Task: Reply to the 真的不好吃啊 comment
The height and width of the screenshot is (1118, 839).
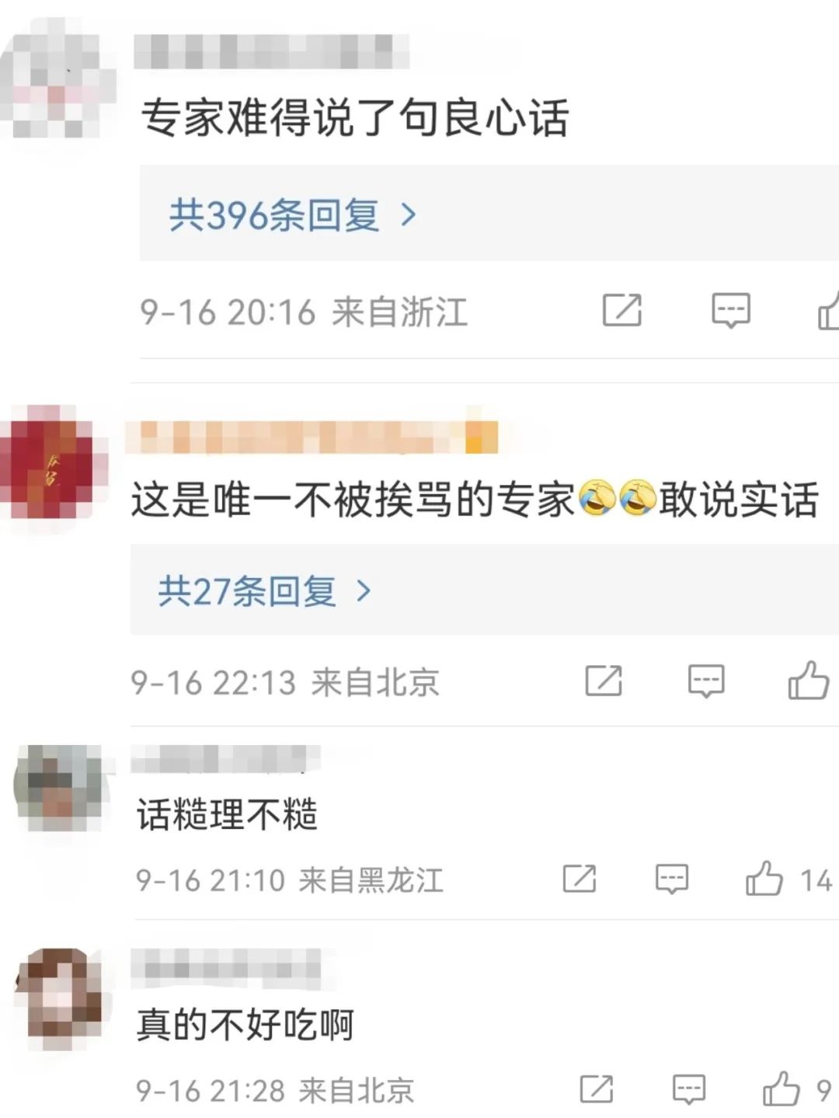Action: coord(689,1090)
